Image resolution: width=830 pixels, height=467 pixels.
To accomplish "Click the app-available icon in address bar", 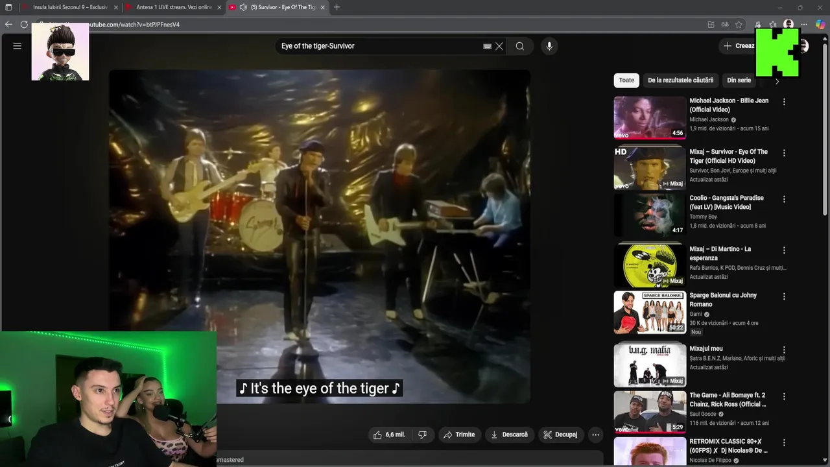I will (x=711, y=25).
